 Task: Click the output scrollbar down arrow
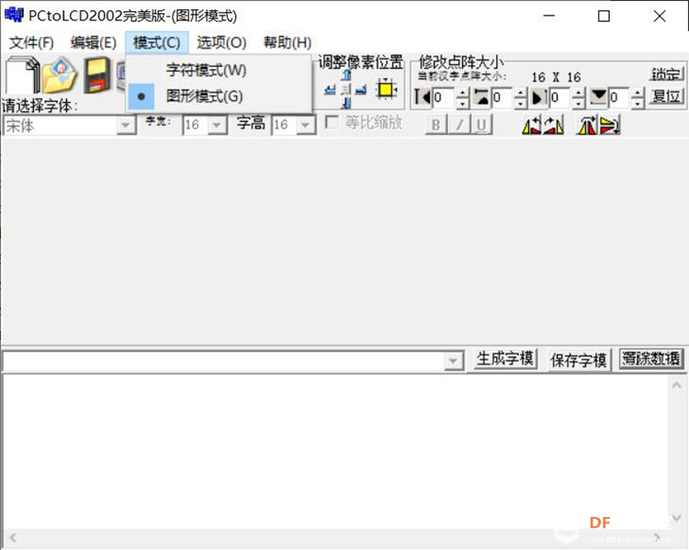[676, 518]
